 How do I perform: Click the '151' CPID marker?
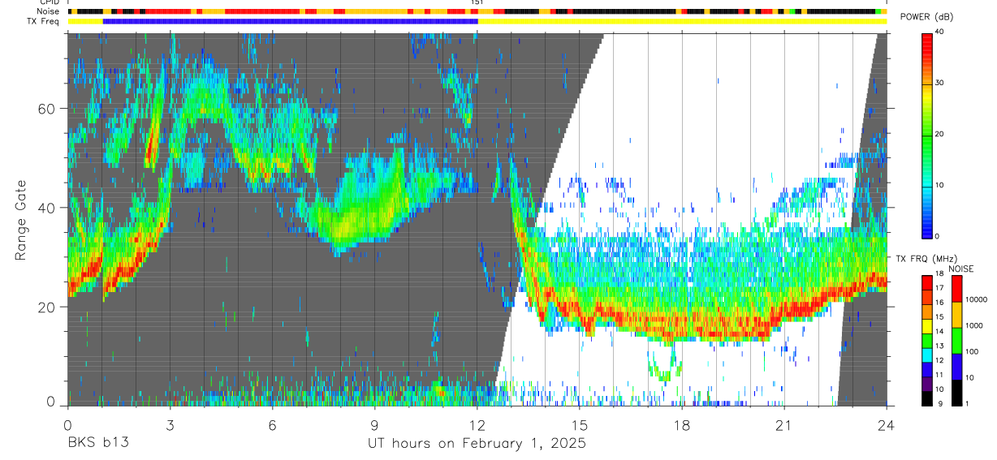(477, 3)
